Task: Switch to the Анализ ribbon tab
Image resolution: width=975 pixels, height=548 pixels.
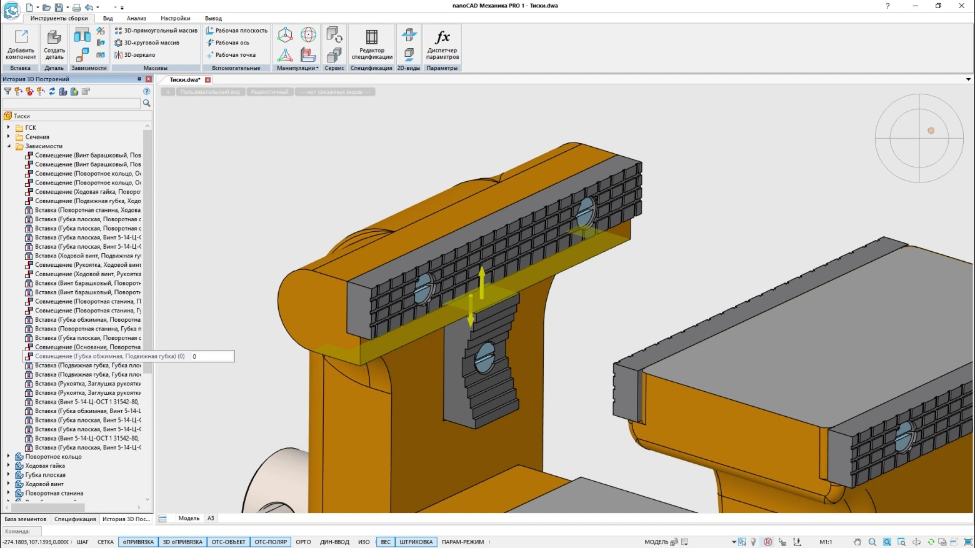Action: point(136,18)
